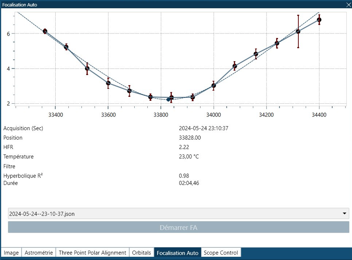352x260 pixels.
Task: Click x-axis label 34000
Action: (x=214, y=115)
